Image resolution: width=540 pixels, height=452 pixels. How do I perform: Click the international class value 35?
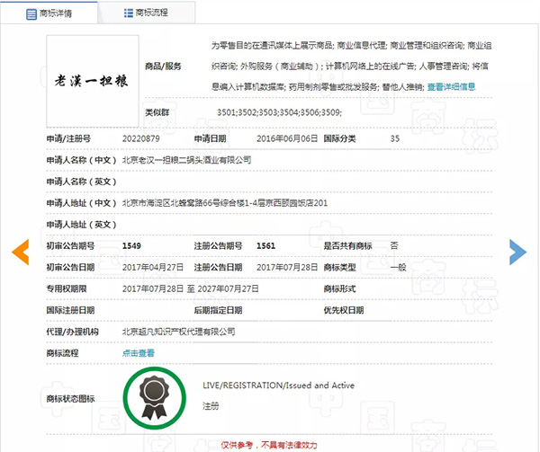click(395, 138)
